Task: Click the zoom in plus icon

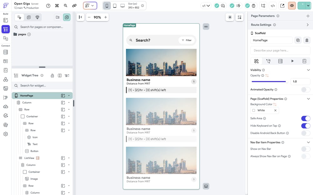Action: [x=106, y=17]
